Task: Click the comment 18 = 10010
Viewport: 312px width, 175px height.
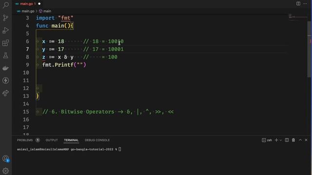Action: (103, 41)
